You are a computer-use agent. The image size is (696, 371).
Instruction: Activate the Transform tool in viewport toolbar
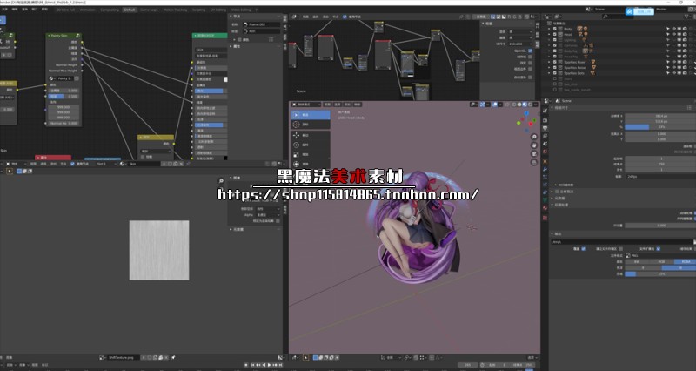coord(311,164)
